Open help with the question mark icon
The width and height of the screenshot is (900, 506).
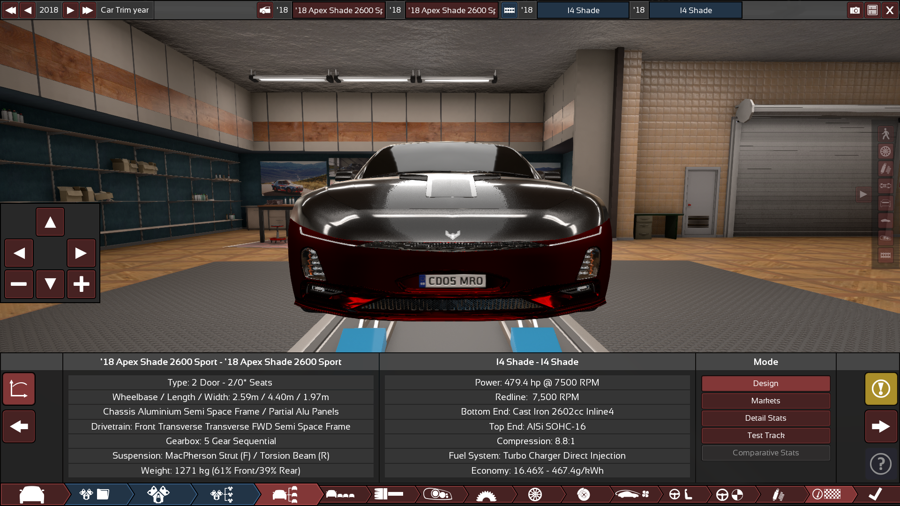pyautogui.click(x=881, y=464)
